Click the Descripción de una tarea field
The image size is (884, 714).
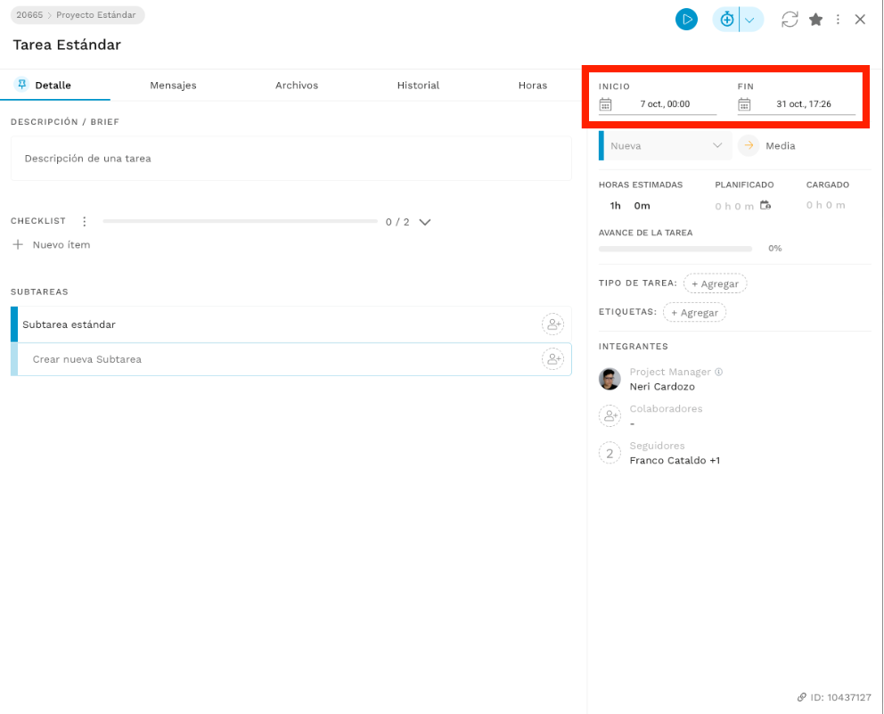pos(291,159)
